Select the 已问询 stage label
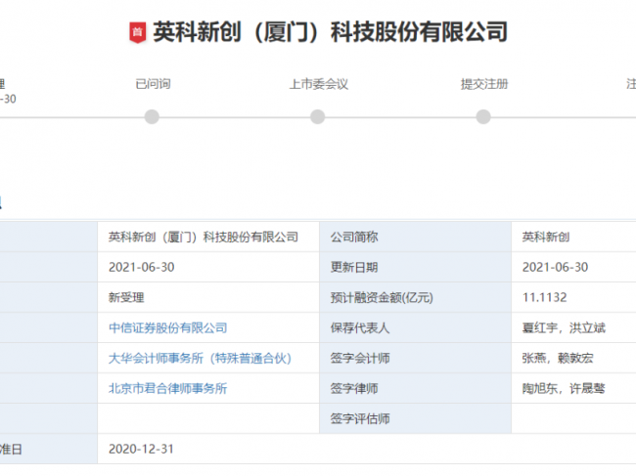The height and width of the screenshot is (476, 636). (153, 84)
